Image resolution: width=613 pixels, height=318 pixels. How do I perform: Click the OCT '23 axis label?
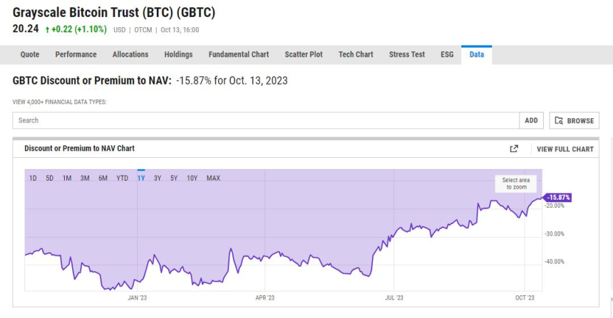click(x=525, y=297)
